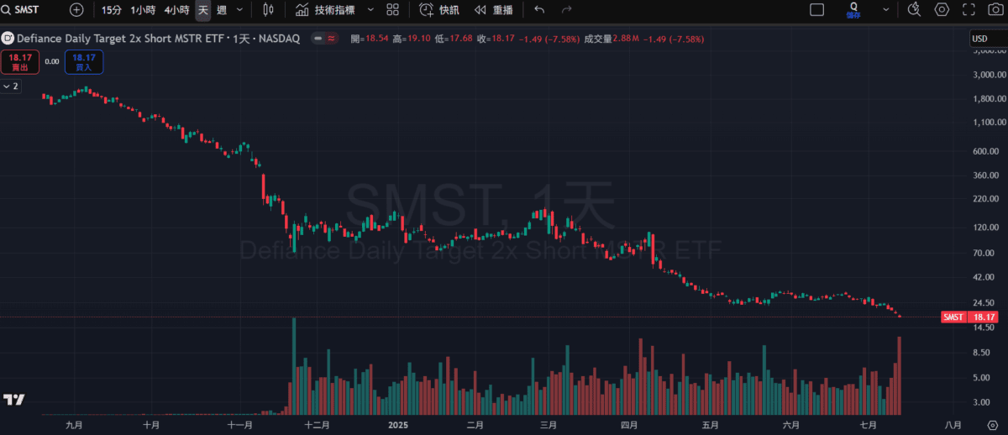Undo last chart action
This screenshot has height=435, width=1008.
[539, 10]
